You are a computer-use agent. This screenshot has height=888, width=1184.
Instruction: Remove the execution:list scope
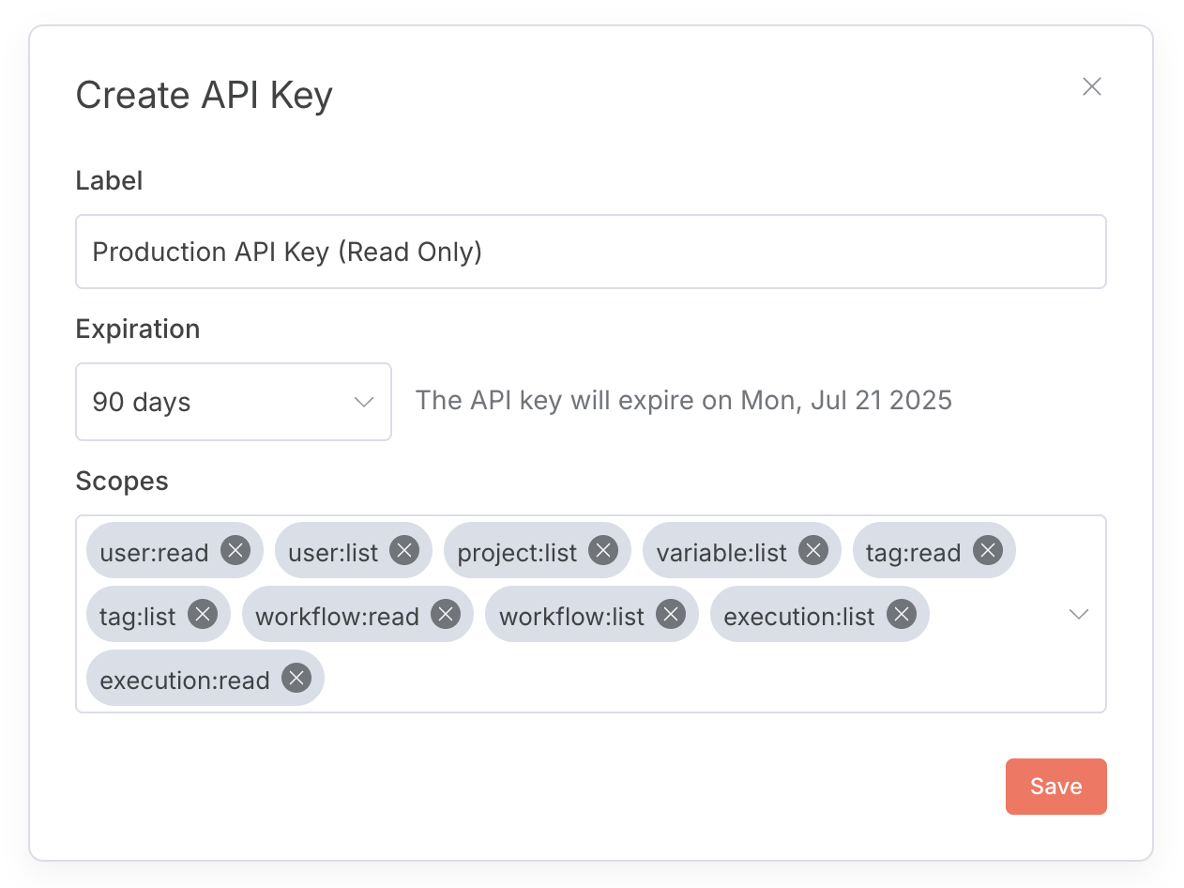pos(901,615)
